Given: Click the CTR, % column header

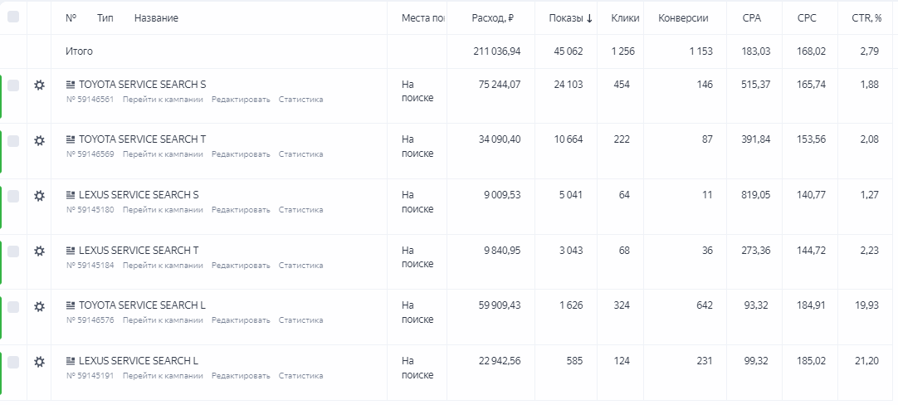Looking at the screenshot, I should tap(866, 18).
